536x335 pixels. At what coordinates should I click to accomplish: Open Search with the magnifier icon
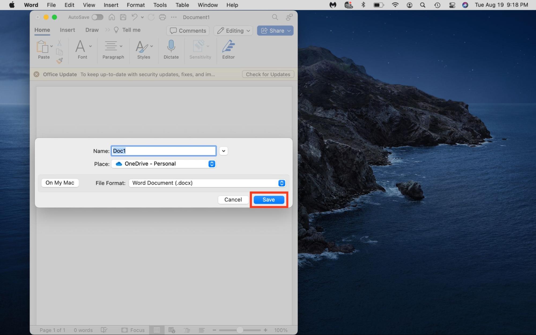tap(275, 17)
